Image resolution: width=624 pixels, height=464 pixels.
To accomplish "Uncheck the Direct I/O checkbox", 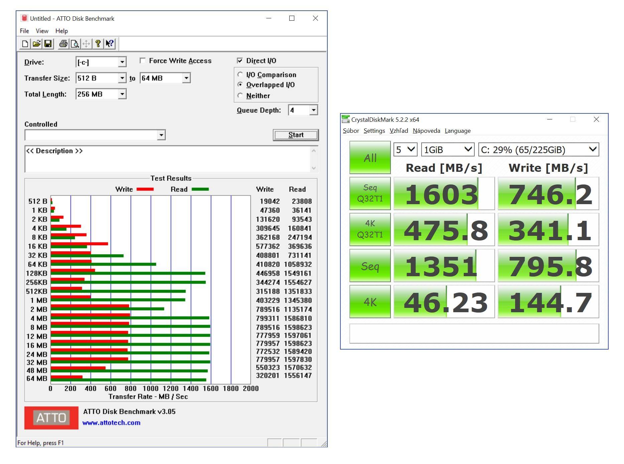I will (240, 60).
